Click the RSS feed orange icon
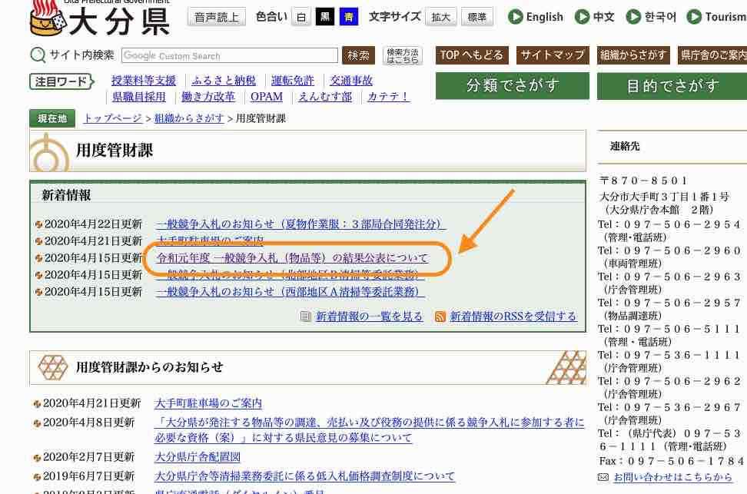 tap(440, 317)
